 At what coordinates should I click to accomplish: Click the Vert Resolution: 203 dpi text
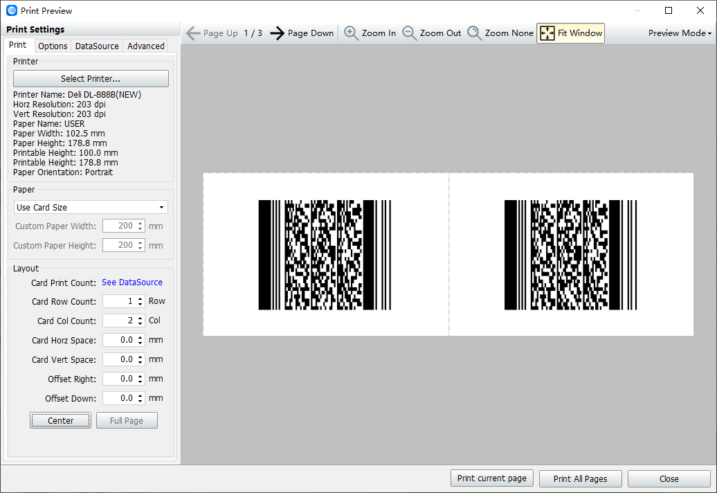[60, 114]
